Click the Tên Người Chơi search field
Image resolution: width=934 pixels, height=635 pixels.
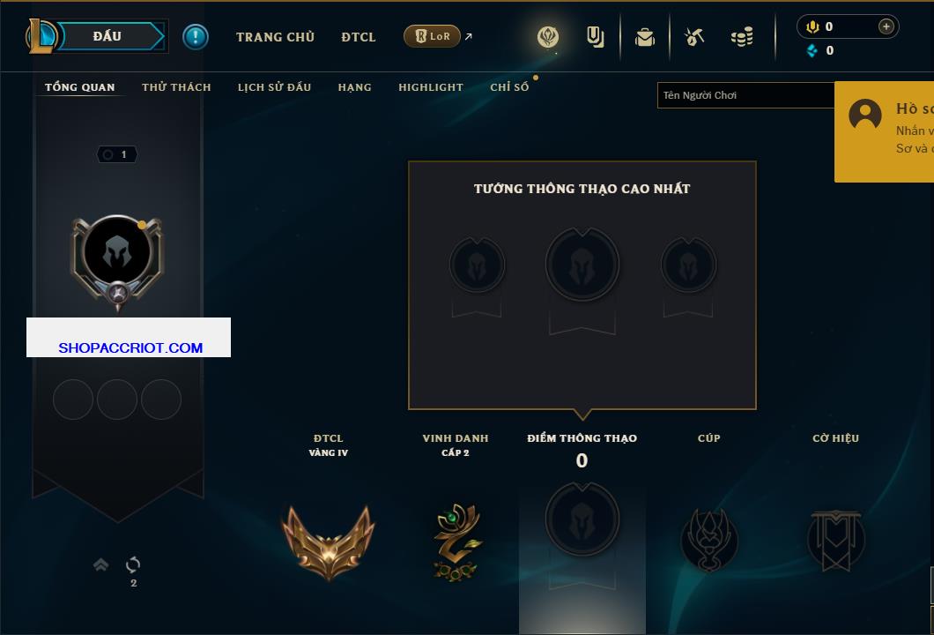[745, 95]
